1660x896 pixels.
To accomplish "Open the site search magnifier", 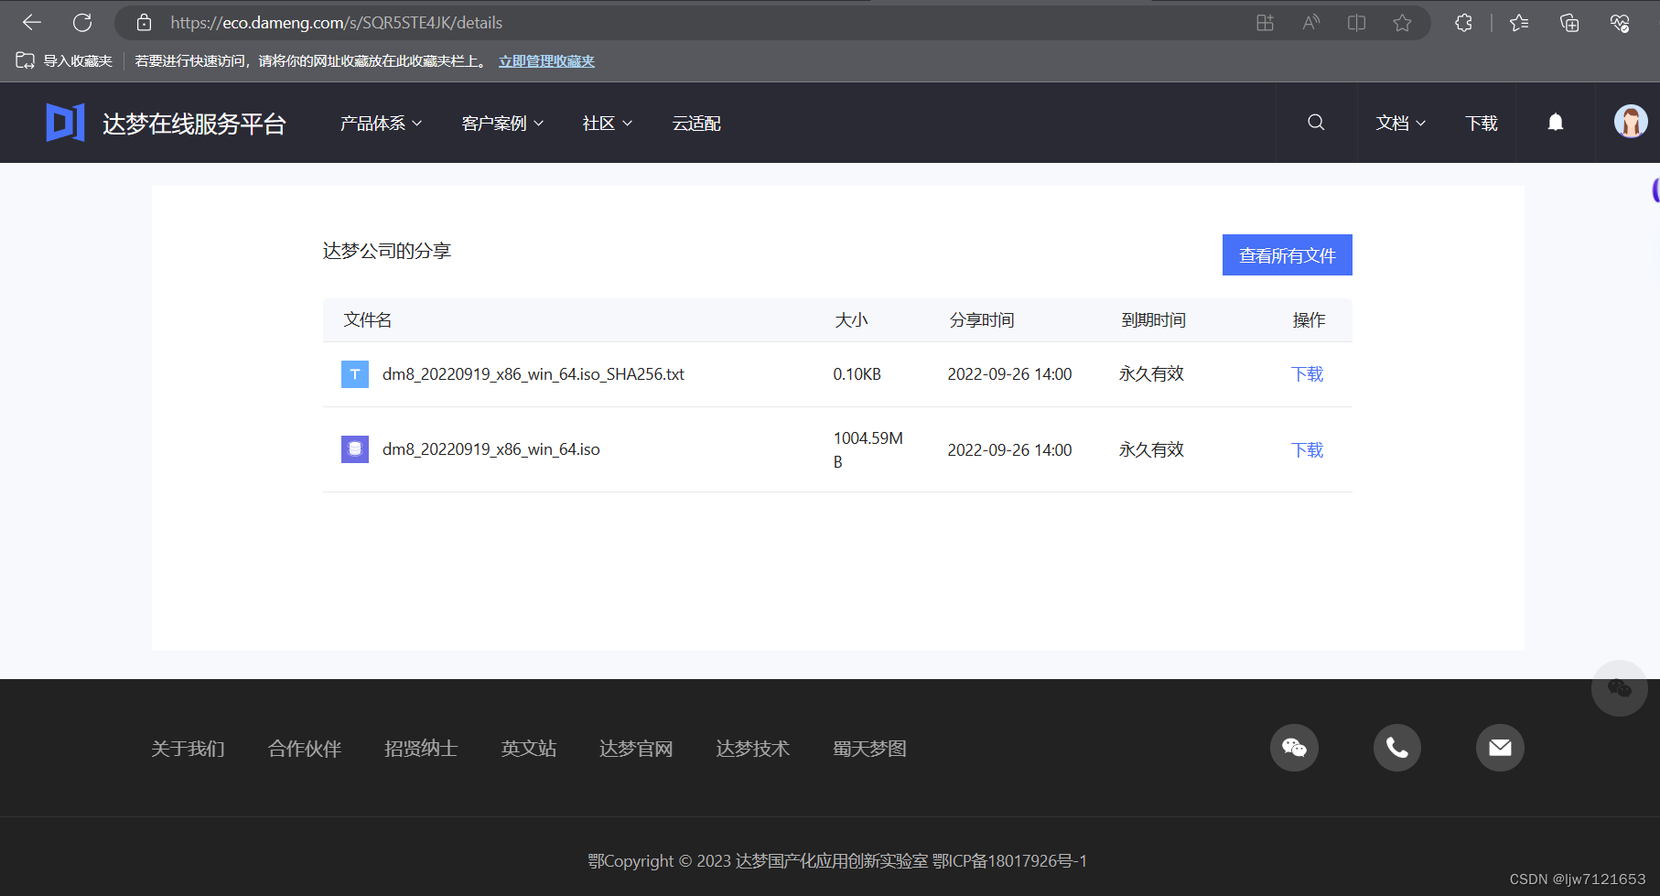I will tap(1315, 122).
